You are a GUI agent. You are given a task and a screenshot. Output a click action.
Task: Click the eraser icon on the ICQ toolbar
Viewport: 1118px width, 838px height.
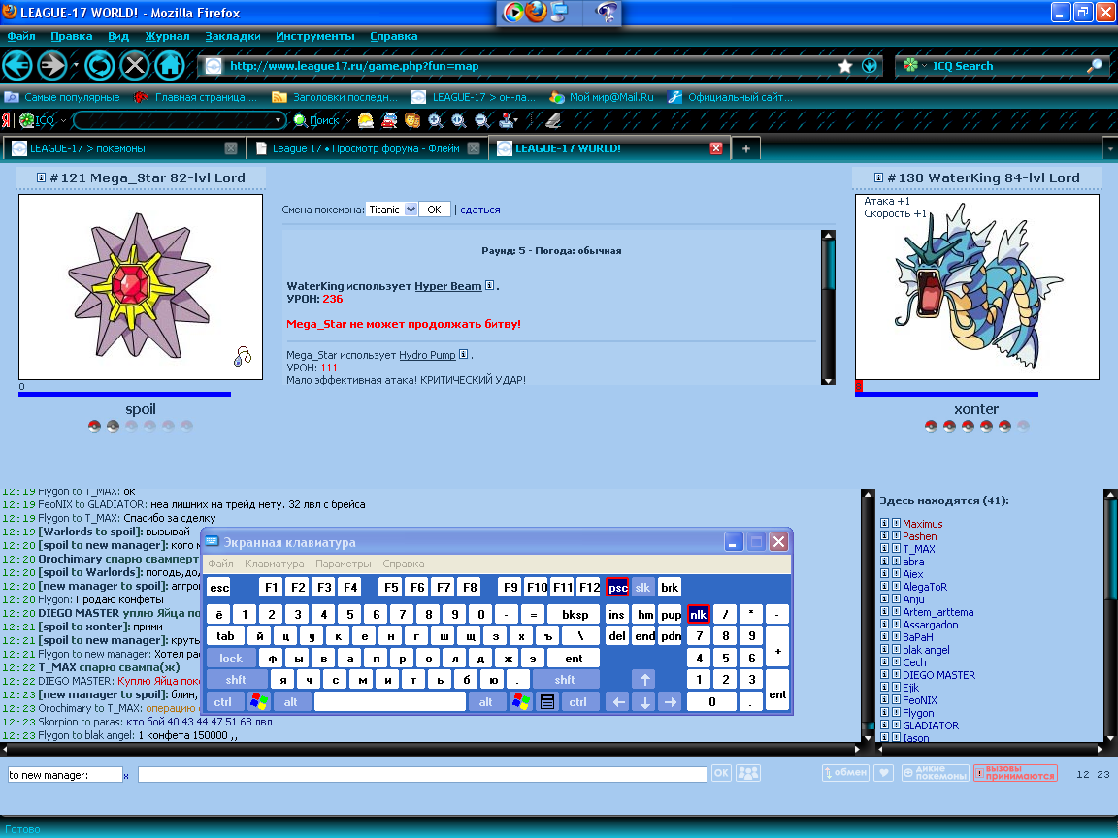(x=553, y=120)
